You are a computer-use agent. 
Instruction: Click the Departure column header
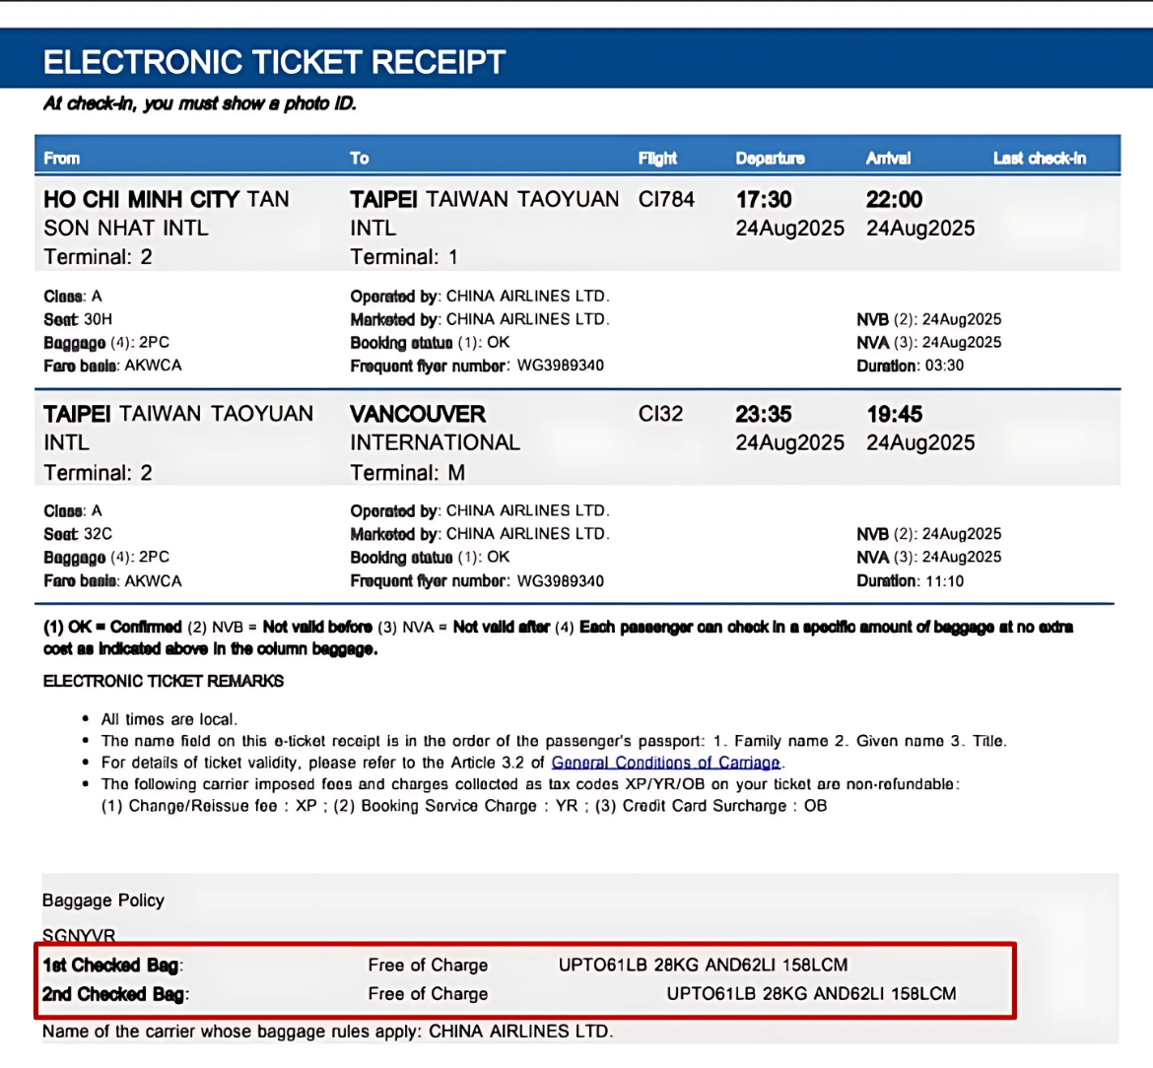(770, 158)
